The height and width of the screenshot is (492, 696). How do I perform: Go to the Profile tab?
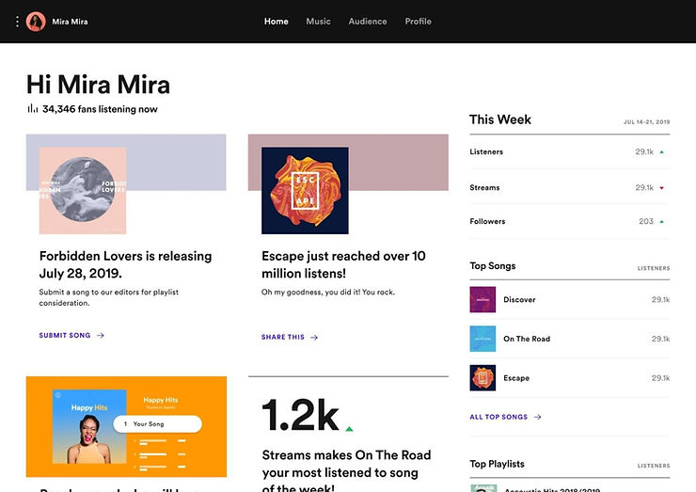[x=418, y=22]
